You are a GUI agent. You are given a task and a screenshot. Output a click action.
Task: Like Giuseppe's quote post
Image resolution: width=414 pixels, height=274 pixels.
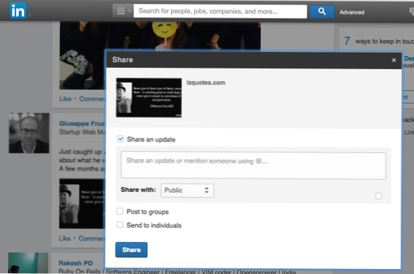coord(64,238)
